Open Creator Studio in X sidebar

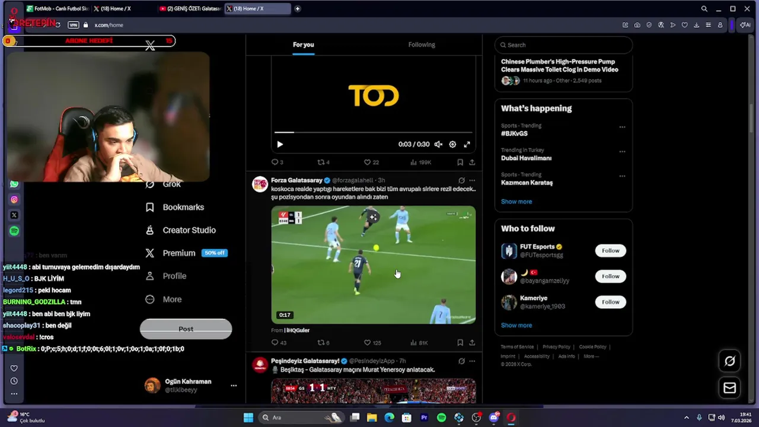point(181,230)
